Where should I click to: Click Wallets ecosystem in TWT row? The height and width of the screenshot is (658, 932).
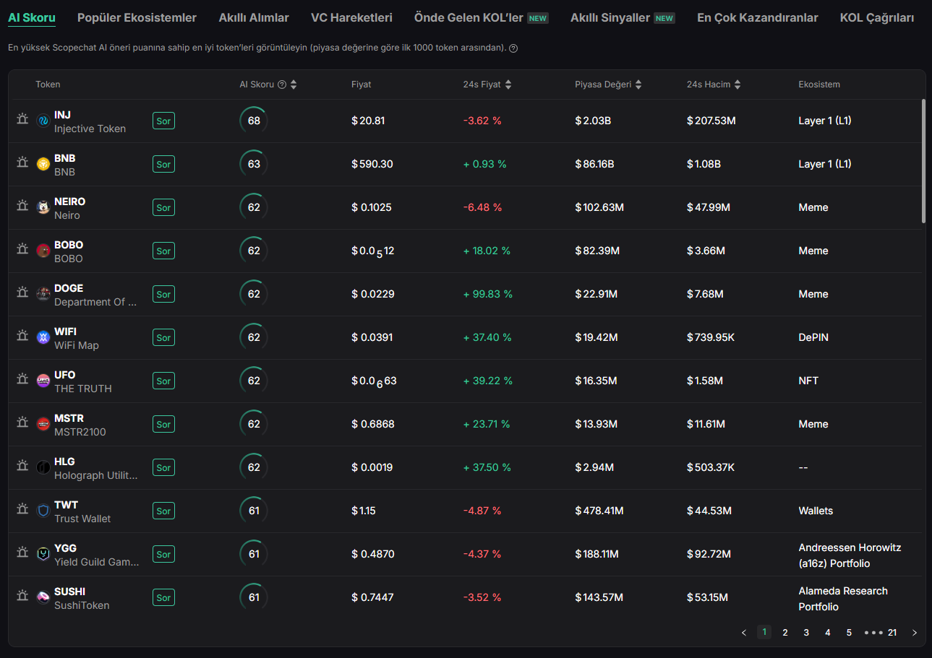pos(816,511)
